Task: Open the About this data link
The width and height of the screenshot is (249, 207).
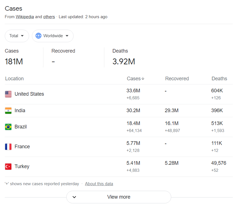Action: tap(99, 184)
